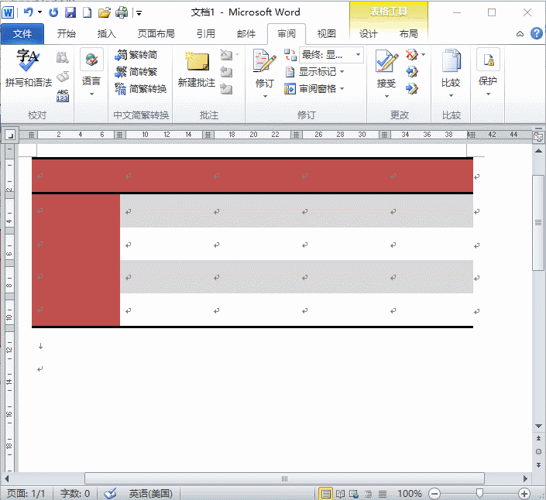Open the 最终: 显示标记 display dropdown
The image size is (546, 500).
pos(331,55)
